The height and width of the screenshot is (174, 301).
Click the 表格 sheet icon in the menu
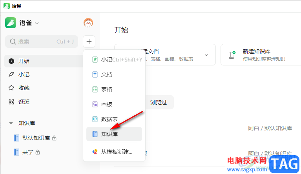point(95,89)
